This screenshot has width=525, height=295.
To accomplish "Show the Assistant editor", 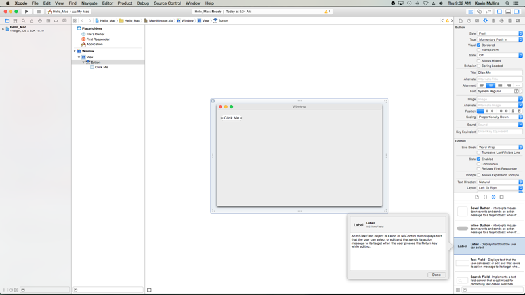I will point(480,12).
